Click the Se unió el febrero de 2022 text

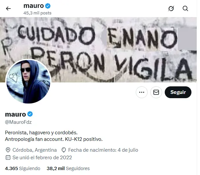tap(42, 158)
